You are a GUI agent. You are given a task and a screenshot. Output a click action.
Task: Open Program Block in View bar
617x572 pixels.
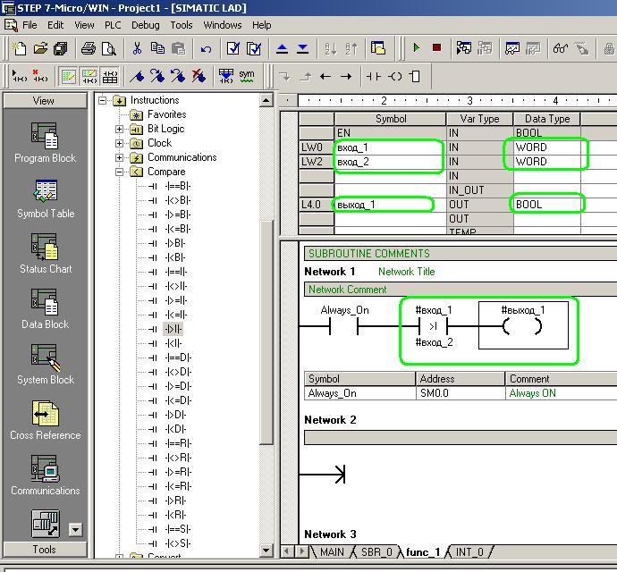(x=45, y=143)
